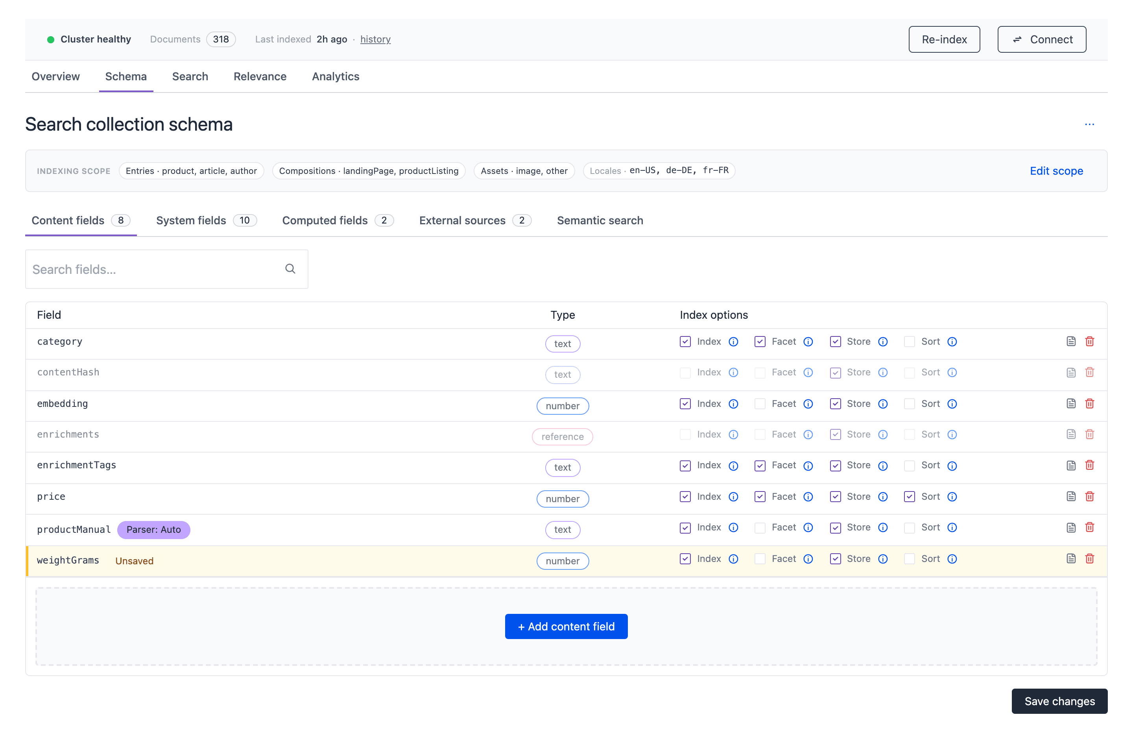
Task: Open Parser: Auto badge on productManual
Action: [x=153, y=530]
